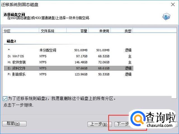Image resolution: width=179 pixels, height=134 pixels.
Task: Click the 容量 column header
Action: [78, 30]
